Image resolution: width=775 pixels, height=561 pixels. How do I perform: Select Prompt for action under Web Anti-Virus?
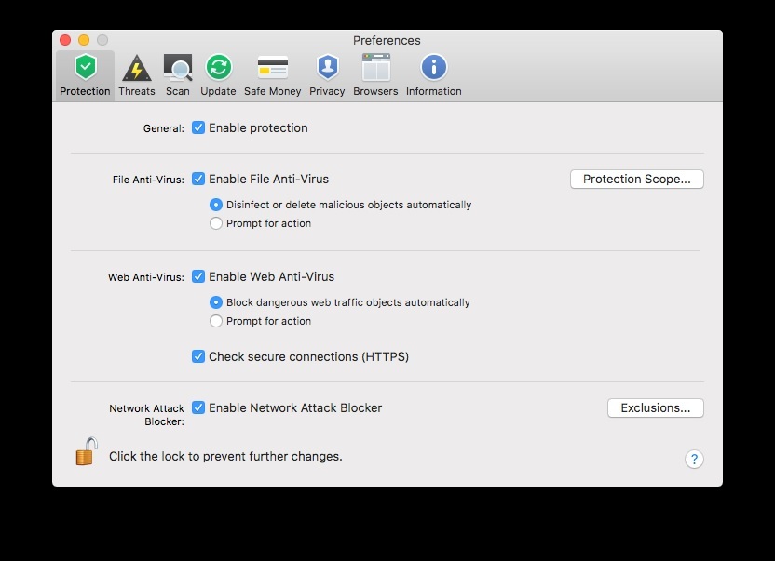[x=216, y=321]
